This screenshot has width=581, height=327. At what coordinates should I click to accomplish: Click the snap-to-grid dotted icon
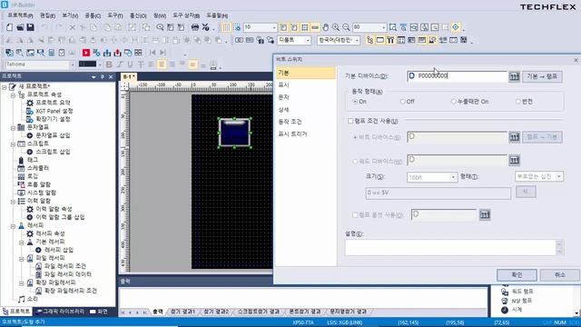click(237, 27)
